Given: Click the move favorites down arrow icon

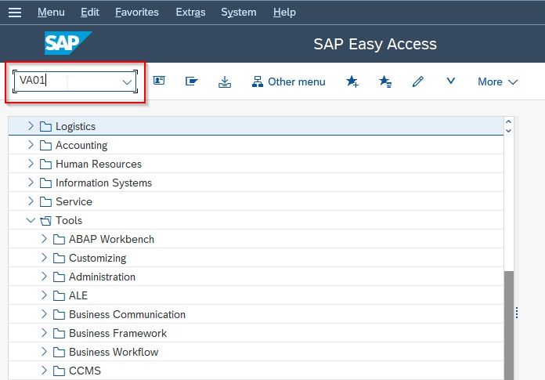Looking at the screenshot, I should [x=451, y=81].
